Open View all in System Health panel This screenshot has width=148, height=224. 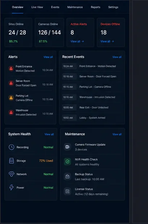[x=49, y=134]
